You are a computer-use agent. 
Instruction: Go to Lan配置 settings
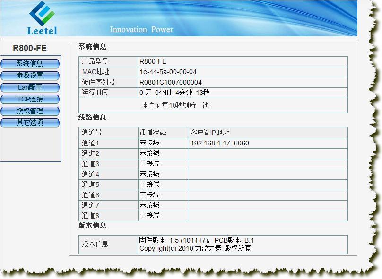coord(30,87)
